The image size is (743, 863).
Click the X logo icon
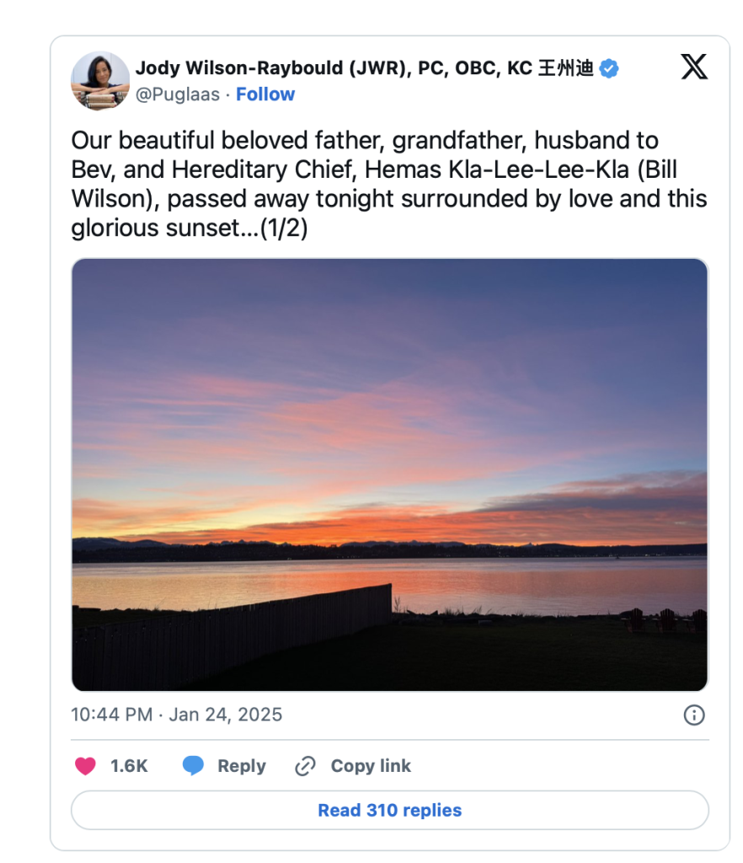coord(693,67)
